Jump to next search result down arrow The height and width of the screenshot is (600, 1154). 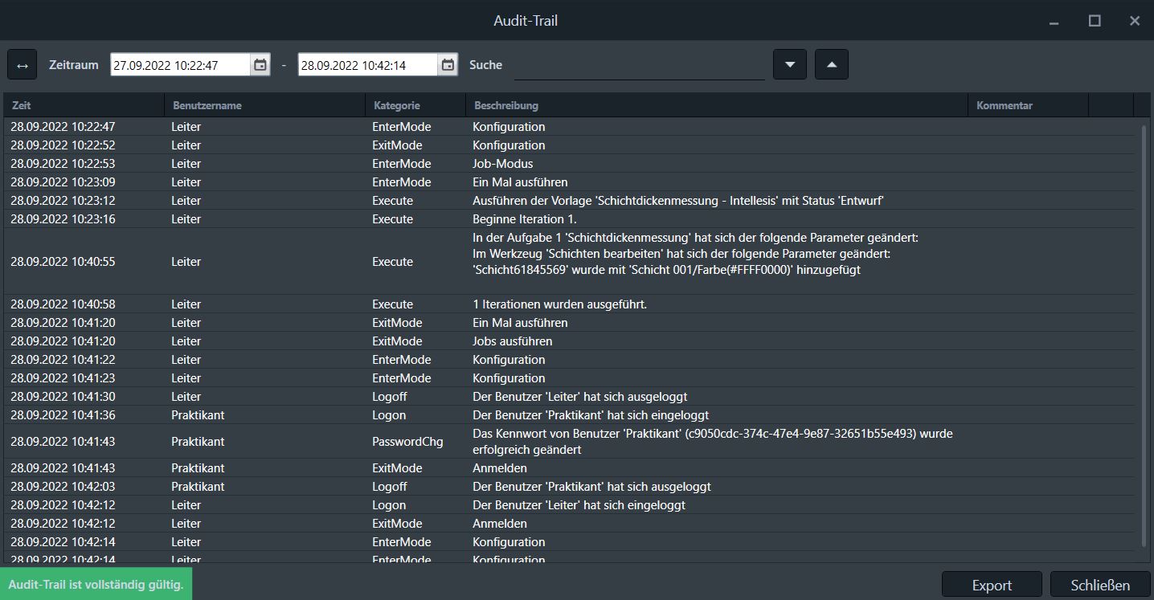[x=789, y=65]
